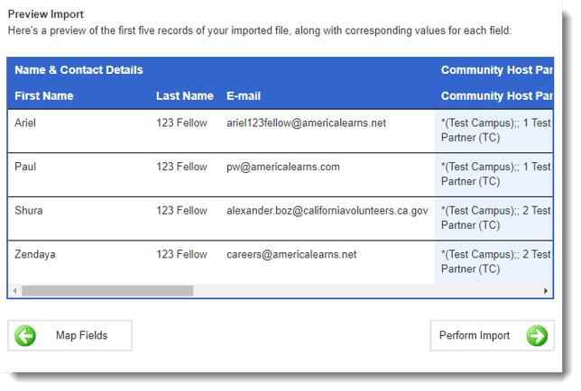
Task: Click the Name & Contact Details heading
Action: pyautogui.click(x=78, y=70)
